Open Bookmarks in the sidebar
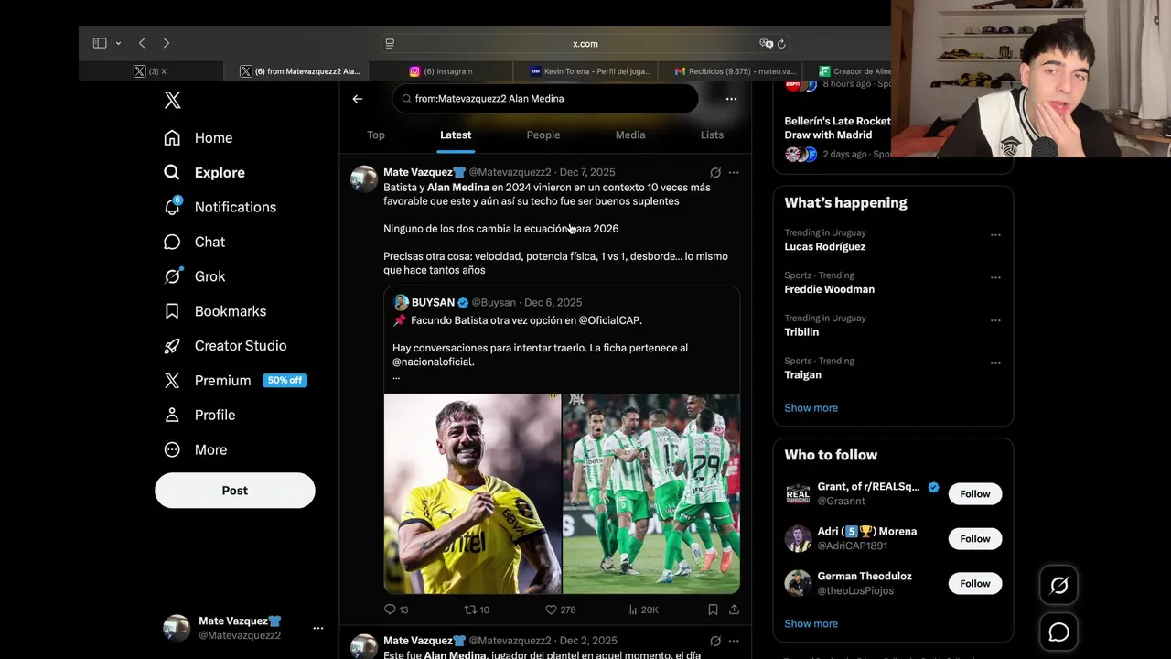This screenshot has height=659, width=1171. [215, 311]
